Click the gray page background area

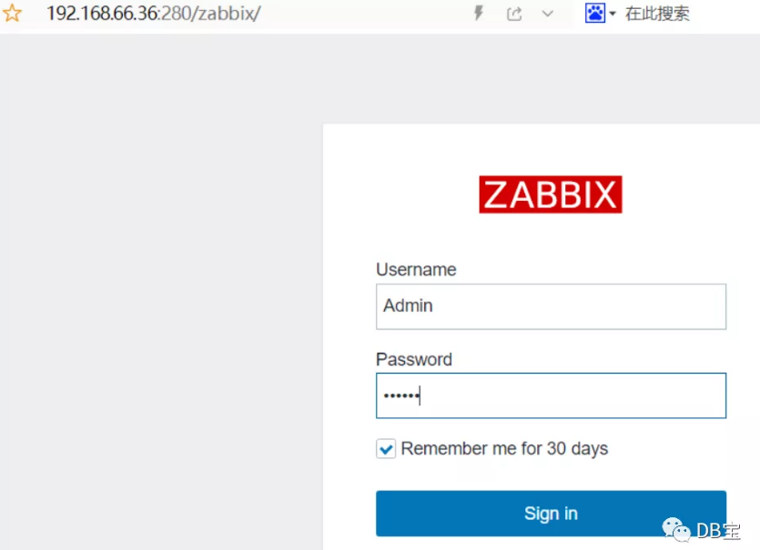point(161,291)
